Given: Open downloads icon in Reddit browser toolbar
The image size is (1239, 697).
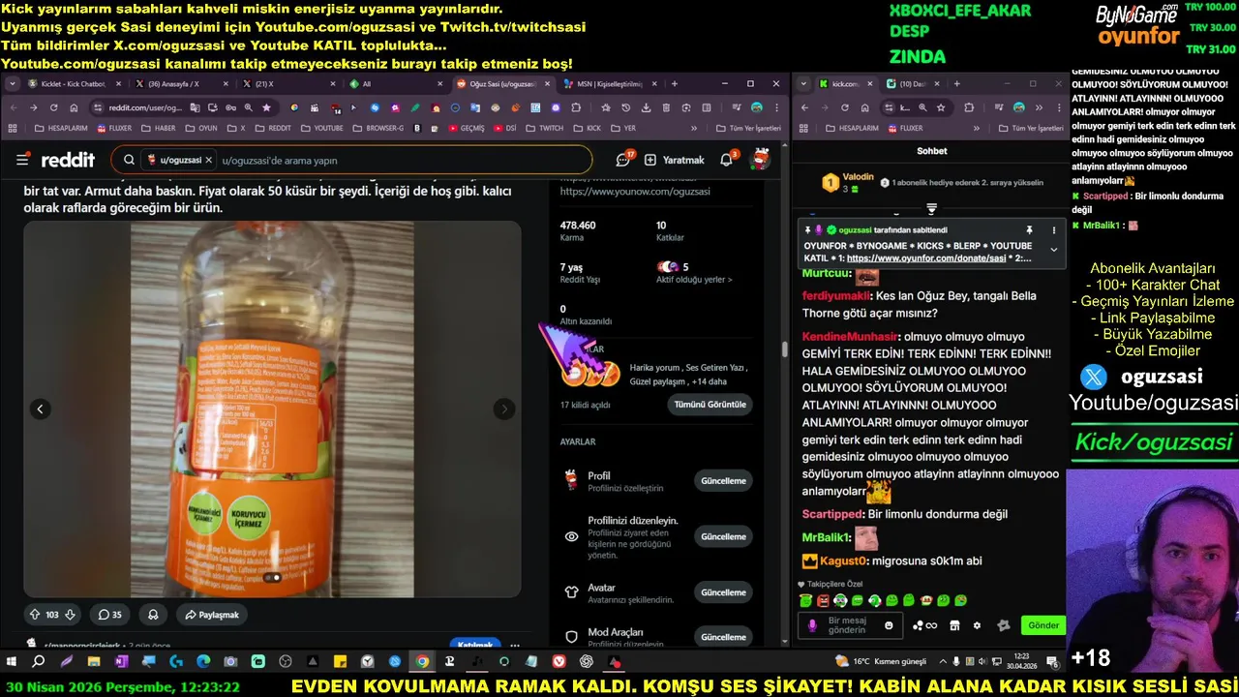Looking at the screenshot, I should coord(646,107).
